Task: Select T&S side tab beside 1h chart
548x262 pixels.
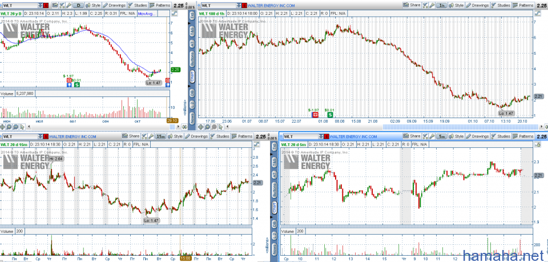Action: pos(192,32)
